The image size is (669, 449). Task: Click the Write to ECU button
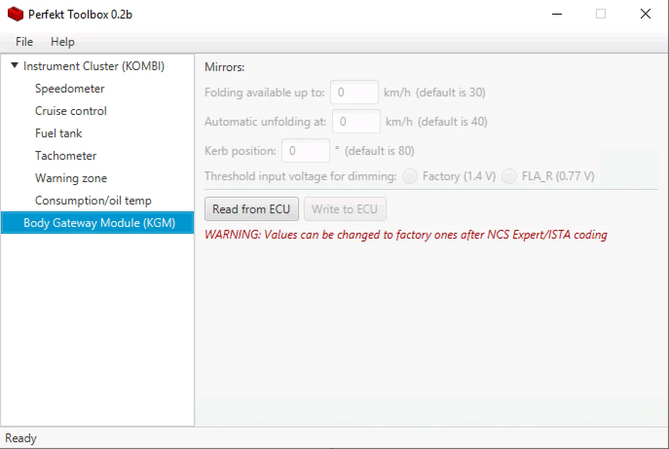tap(345, 209)
